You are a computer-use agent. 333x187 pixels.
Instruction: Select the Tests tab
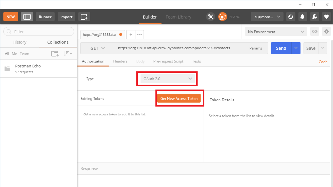[196, 61]
